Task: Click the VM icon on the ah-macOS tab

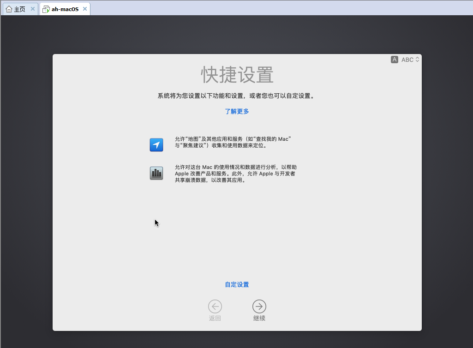Action: pos(46,9)
